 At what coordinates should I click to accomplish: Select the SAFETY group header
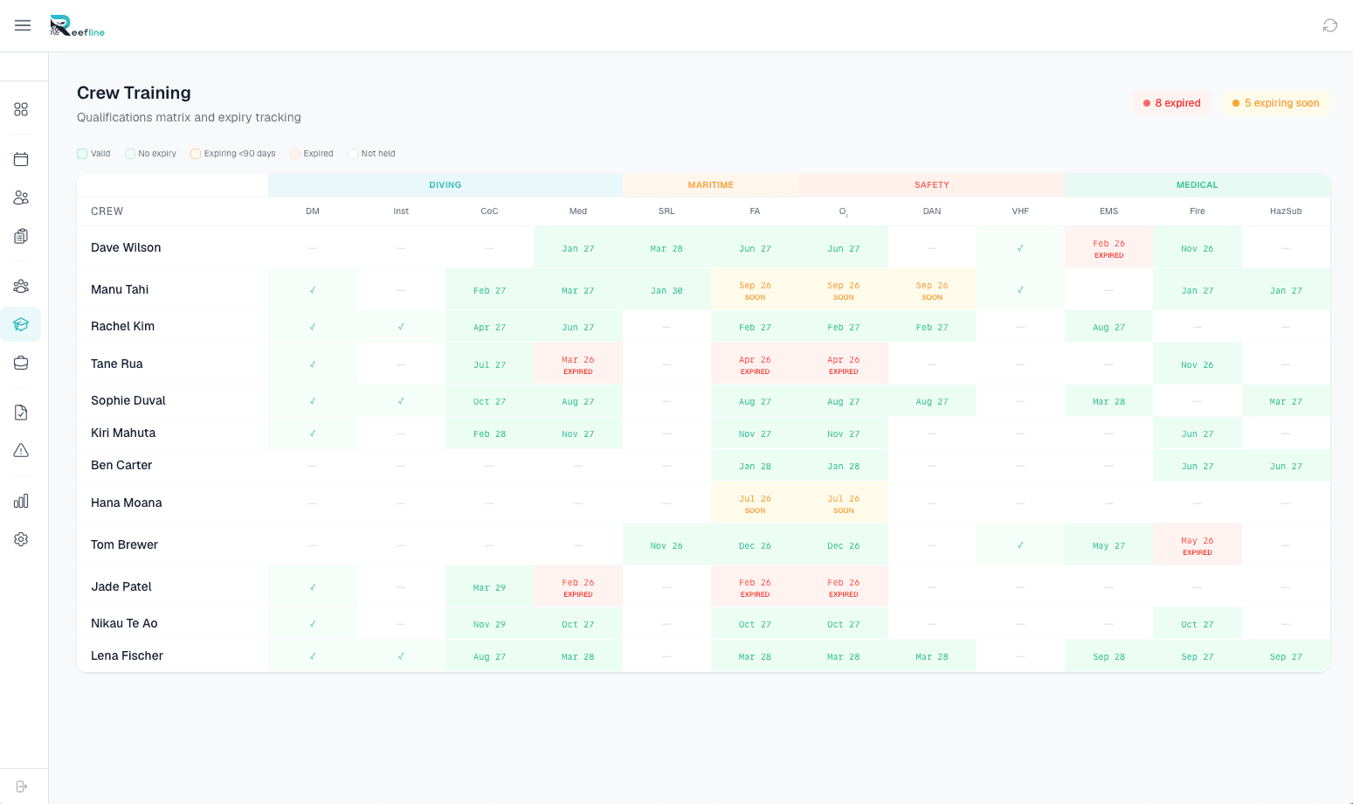pyautogui.click(x=932, y=185)
